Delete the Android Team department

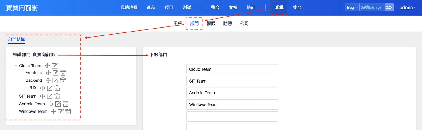[65, 104]
